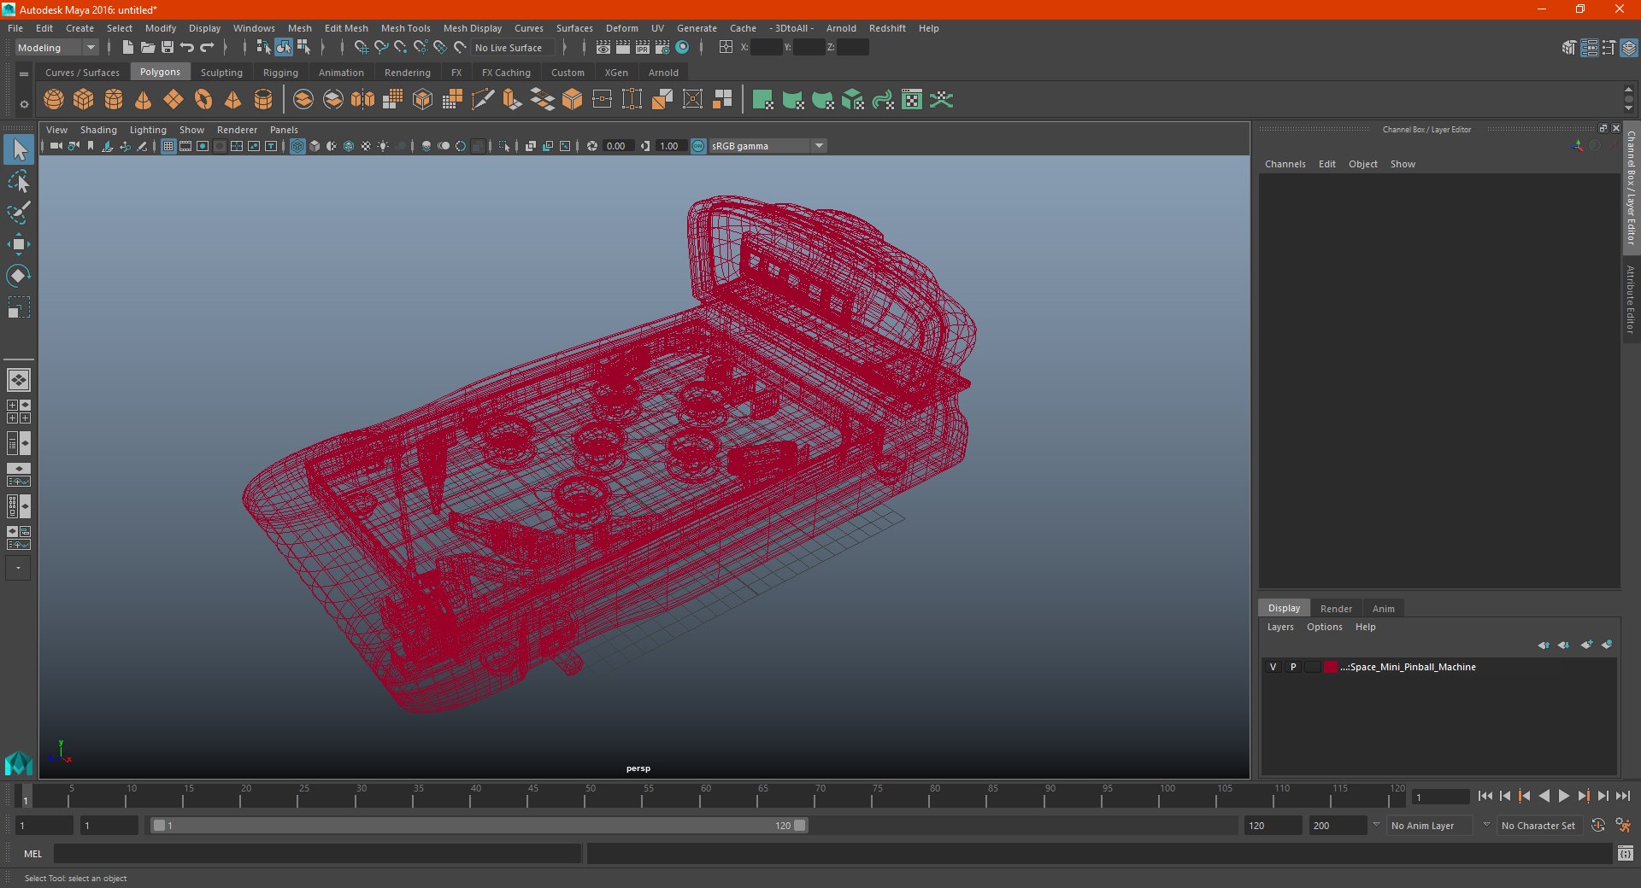
Task: Switch to the Rigging shelf tab
Action: (280, 73)
